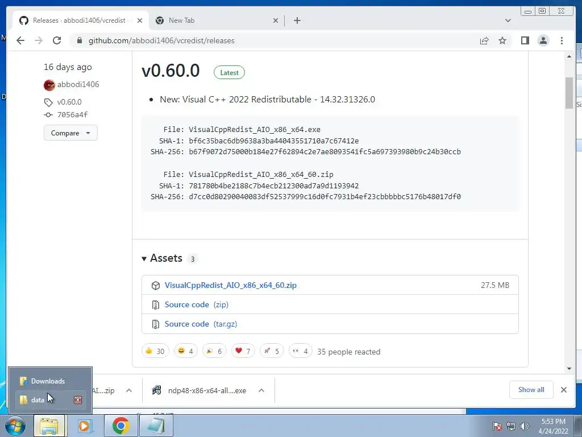Viewport: 582px width, 437px height.
Task: Open options for the zip download item
Action: coord(129,390)
